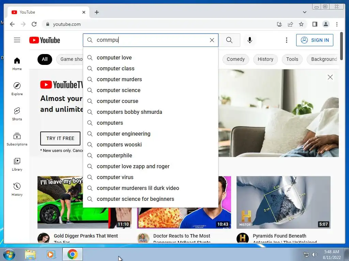Open File Explorer from the taskbar

(x=30, y=254)
